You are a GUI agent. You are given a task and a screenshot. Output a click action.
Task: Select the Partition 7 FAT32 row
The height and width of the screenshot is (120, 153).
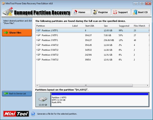(92, 60)
